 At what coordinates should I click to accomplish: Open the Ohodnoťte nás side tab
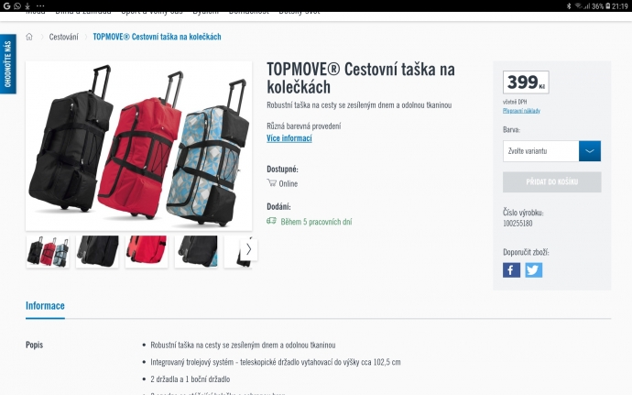point(7,64)
